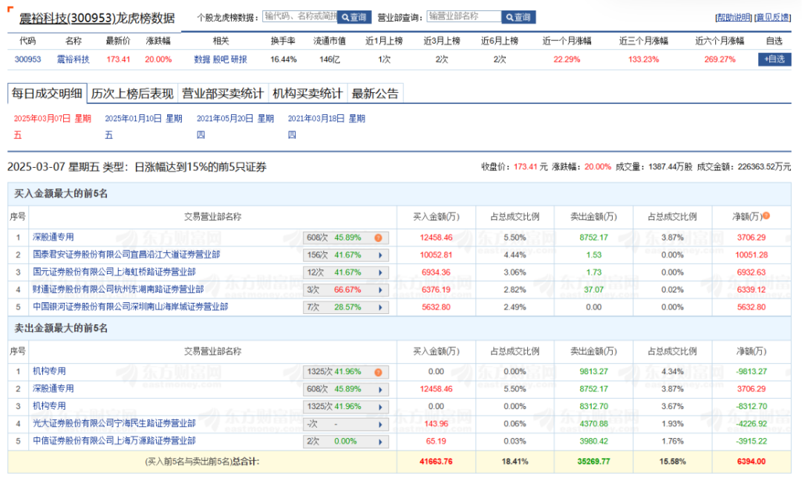Expand arrow for 国泰君安证券 宜昌沿江大道 row
Screen dimensions: 802x481
click(x=380, y=255)
